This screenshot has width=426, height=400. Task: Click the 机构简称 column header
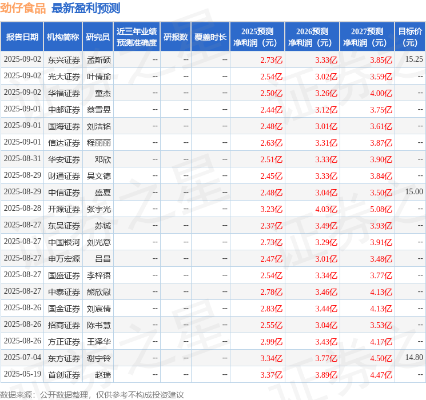(x=63, y=37)
